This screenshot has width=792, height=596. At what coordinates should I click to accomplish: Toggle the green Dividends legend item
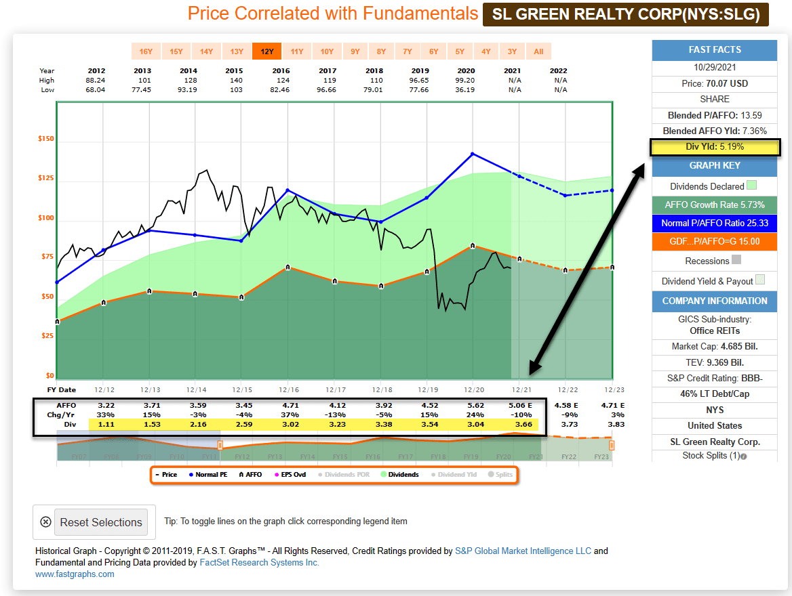click(x=399, y=475)
